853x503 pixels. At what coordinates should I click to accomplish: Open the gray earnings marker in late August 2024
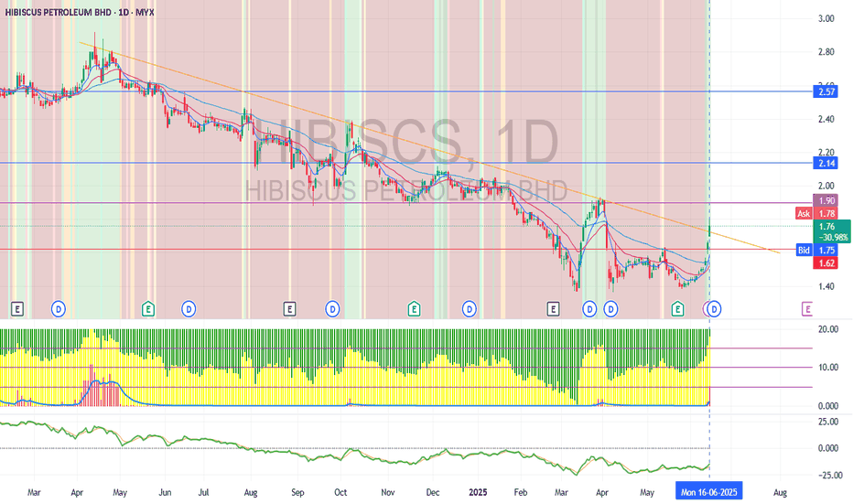289,309
